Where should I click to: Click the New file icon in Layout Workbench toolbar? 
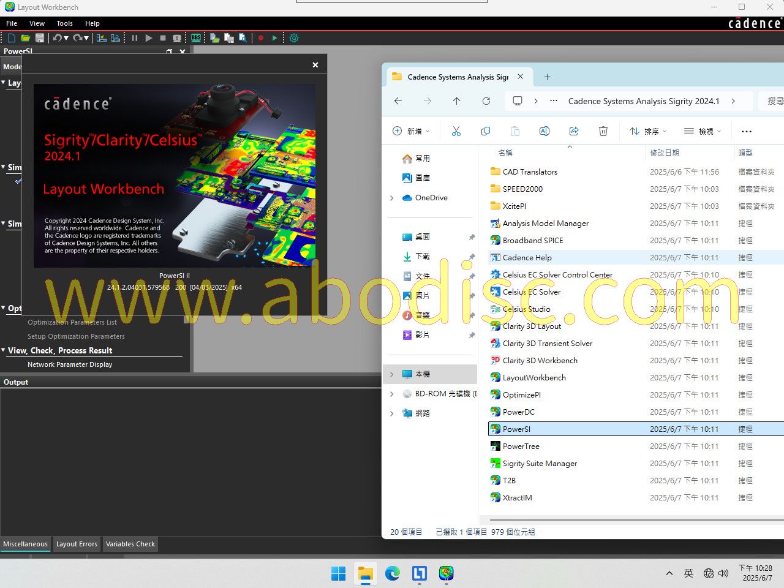[x=12, y=38]
